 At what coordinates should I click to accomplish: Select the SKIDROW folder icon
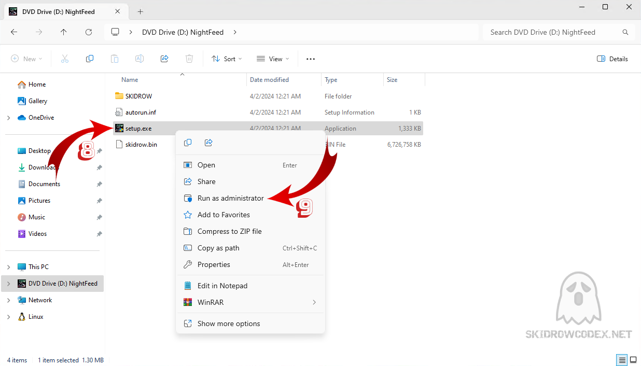(119, 96)
